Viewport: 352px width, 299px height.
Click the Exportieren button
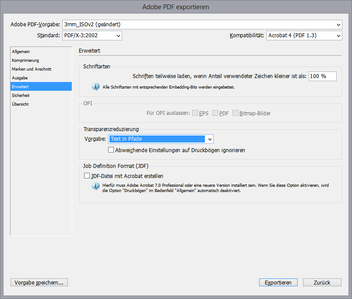(278, 283)
